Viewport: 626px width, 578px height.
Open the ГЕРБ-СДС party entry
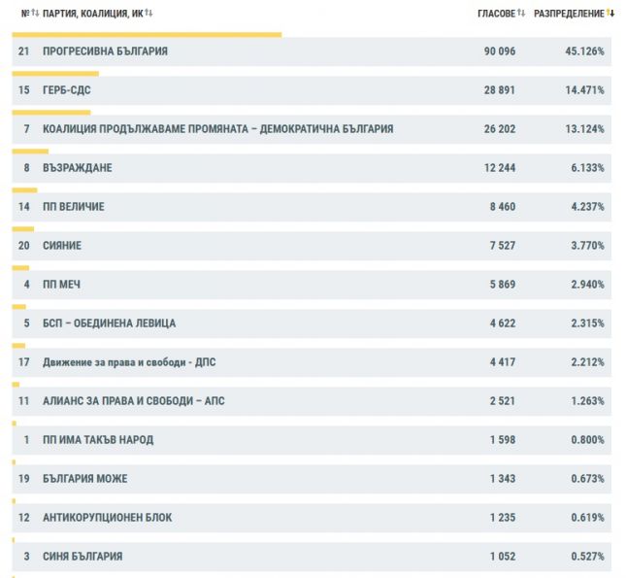tap(67, 90)
